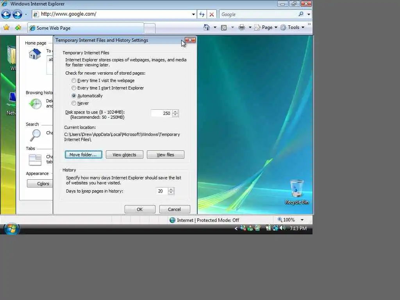Expand the address bar history dropdown
This screenshot has width=400, height=300.
(x=193, y=14)
